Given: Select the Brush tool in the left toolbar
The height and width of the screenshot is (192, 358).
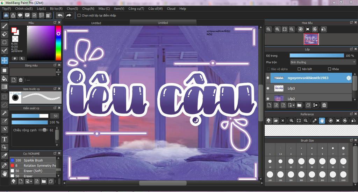Looking at the screenshot, I should click(x=4, y=26).
